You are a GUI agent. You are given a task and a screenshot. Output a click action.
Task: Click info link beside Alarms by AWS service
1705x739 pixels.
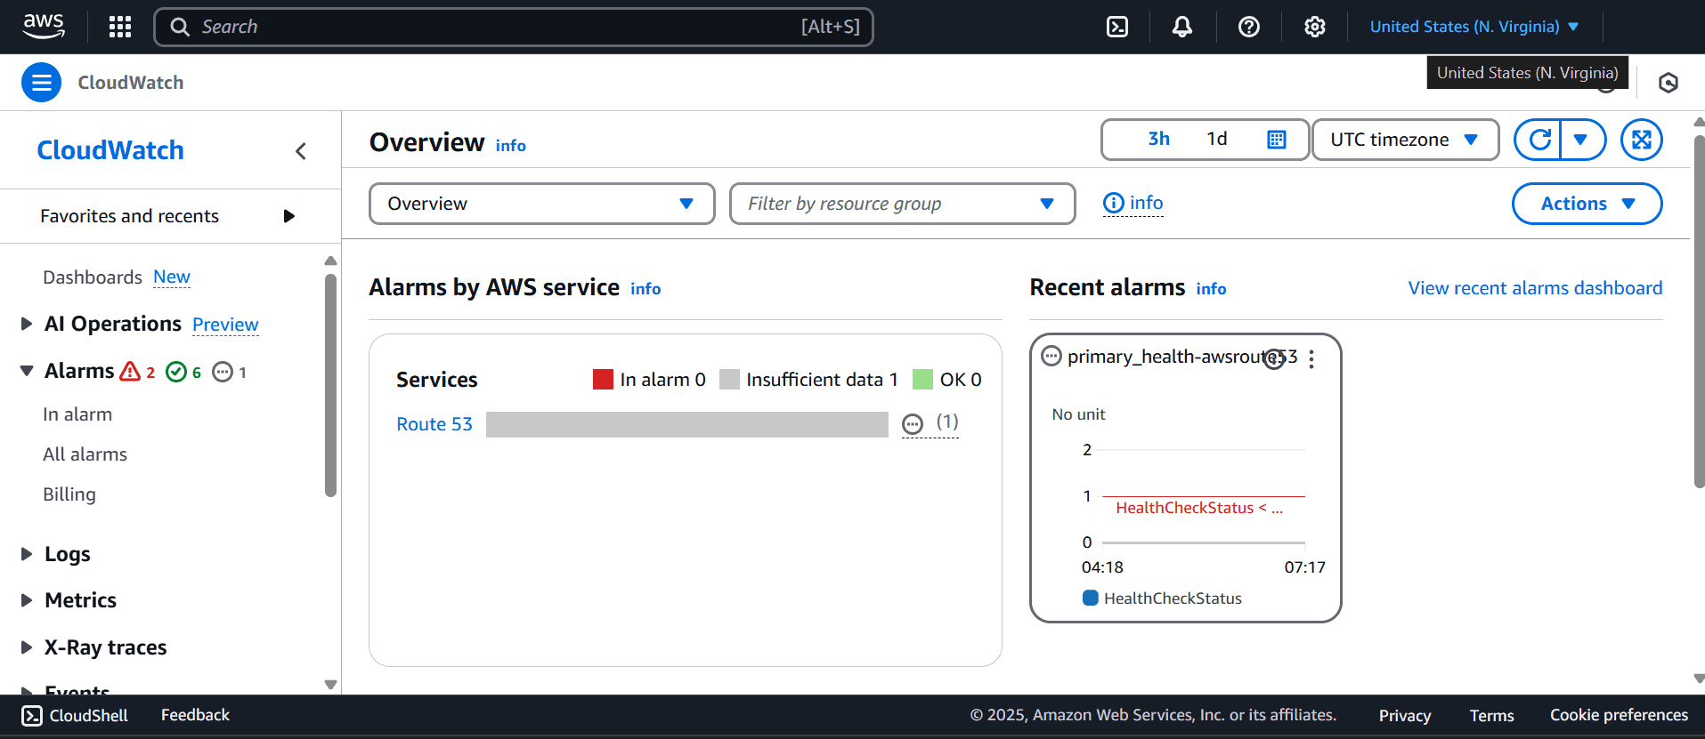click(x=645, y=289)
